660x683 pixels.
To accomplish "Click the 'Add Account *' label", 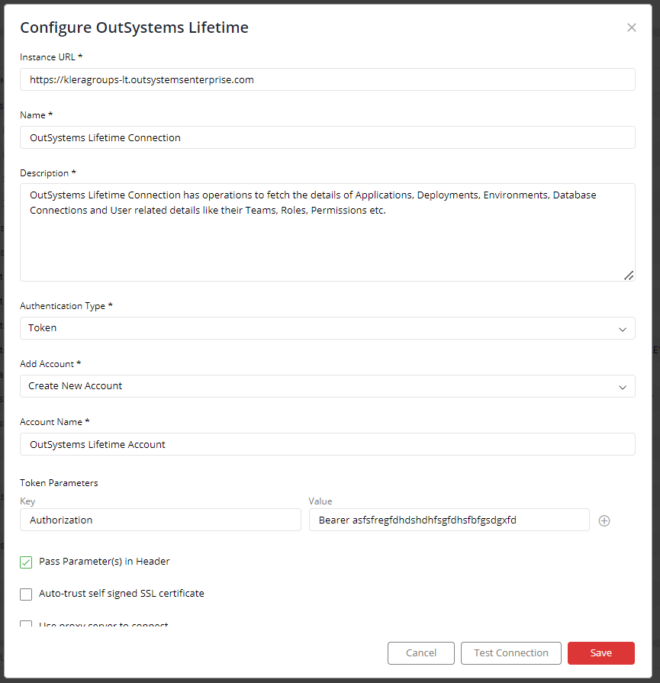I will click(50, 364).
